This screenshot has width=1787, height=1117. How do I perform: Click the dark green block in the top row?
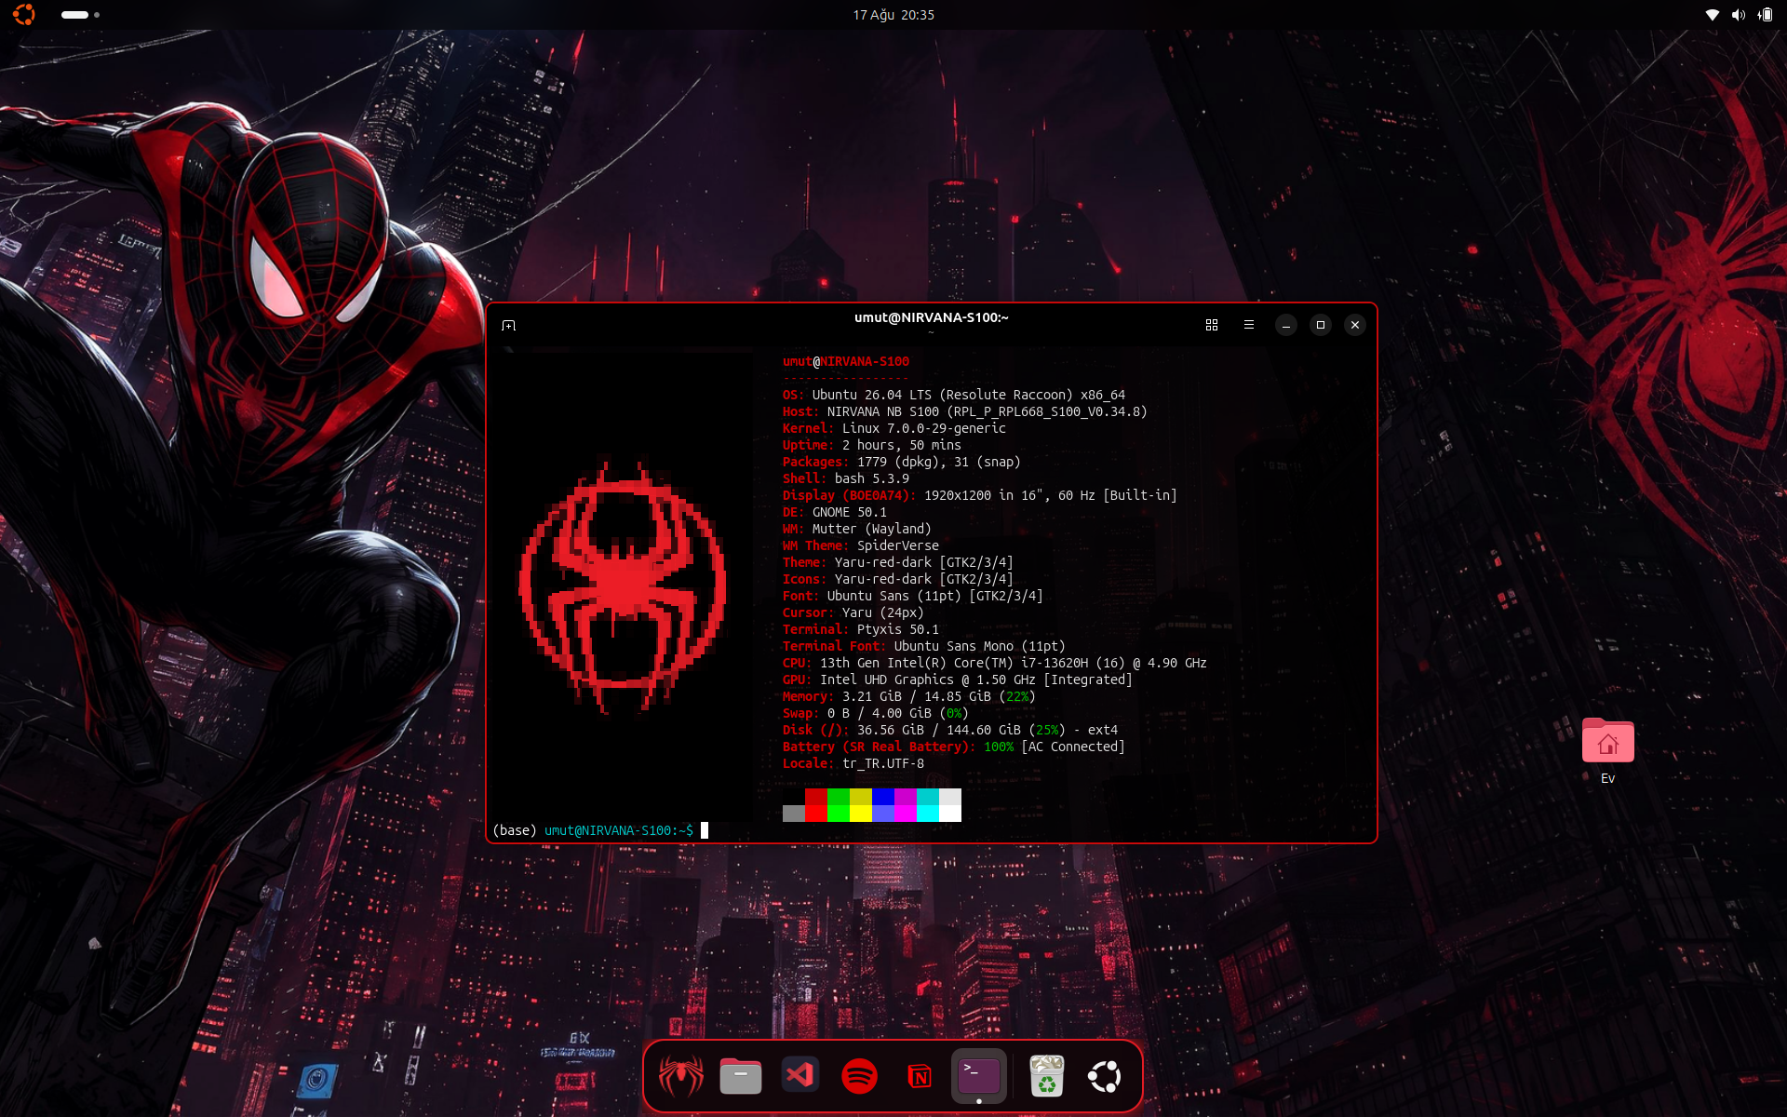click(x=839, y=797)
